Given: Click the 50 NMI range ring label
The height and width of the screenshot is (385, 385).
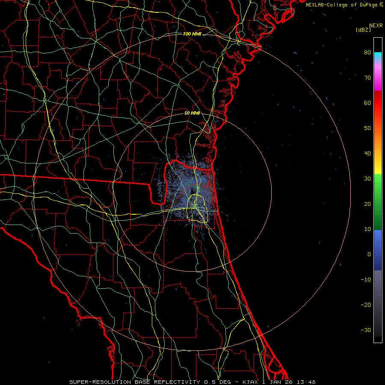Looking at the screenshot, I should pos(192,113).
